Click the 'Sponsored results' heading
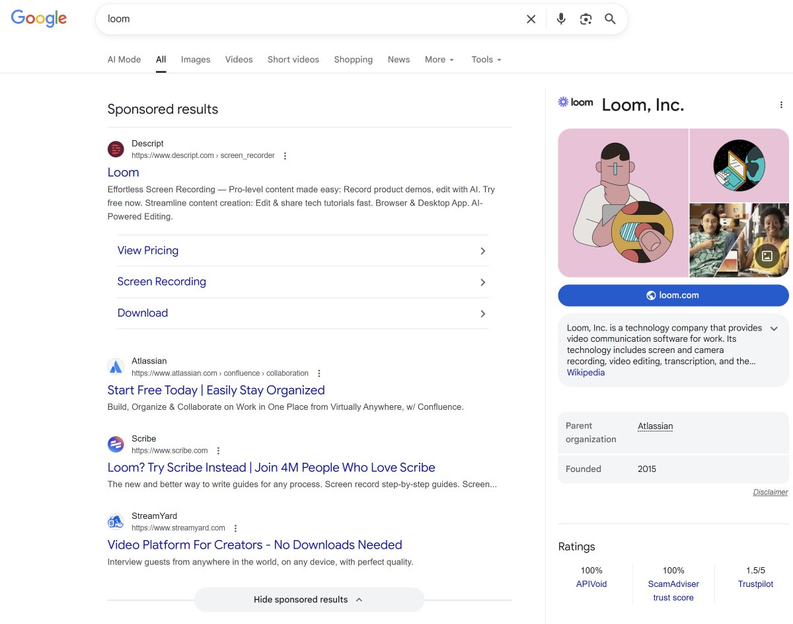The width and height of the screenshot is (793, 624). coord(163,109)
